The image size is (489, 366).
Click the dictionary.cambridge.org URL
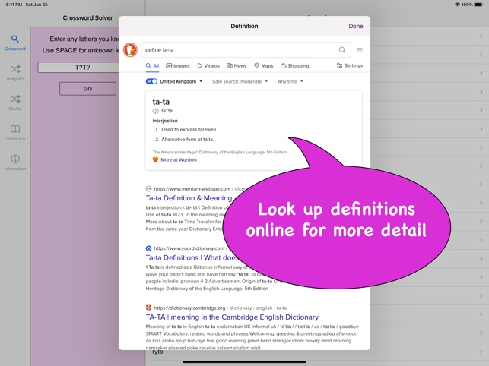coord(189,308)
